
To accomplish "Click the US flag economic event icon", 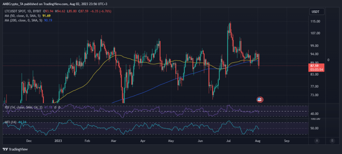I will 260,99.
